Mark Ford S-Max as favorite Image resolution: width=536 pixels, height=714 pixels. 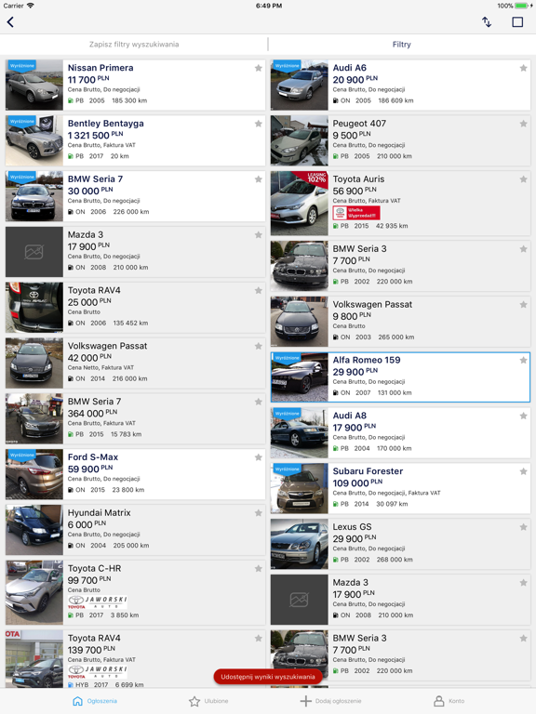259,457
